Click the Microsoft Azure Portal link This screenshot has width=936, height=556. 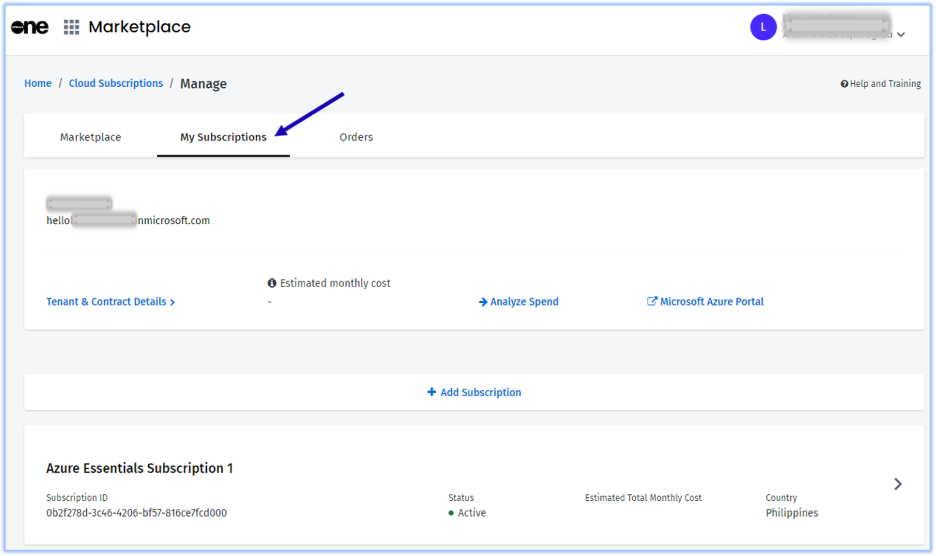[711, 302]
